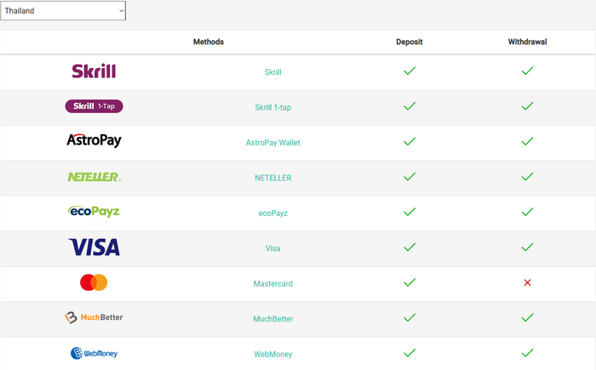Click the Withdrawal column header
Screen dimensions: 596x370
[x=527, y=42]
